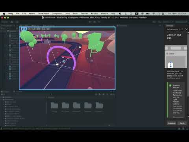Click the Pause button in Unity toolbar
The image size is (189, 142).
point(94,22)
